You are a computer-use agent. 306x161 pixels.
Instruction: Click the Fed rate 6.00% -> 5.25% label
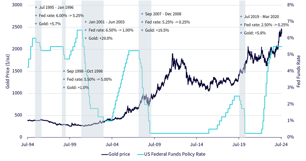point(61,16)
